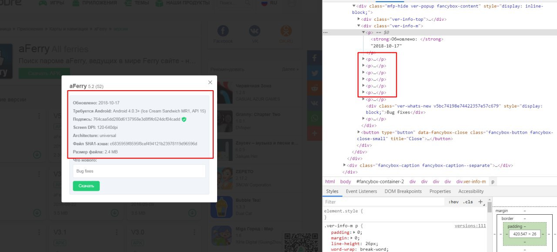Open Granny: Chapter Two app thumbnail
557x252 pixels.
click(x=221, y=121)
